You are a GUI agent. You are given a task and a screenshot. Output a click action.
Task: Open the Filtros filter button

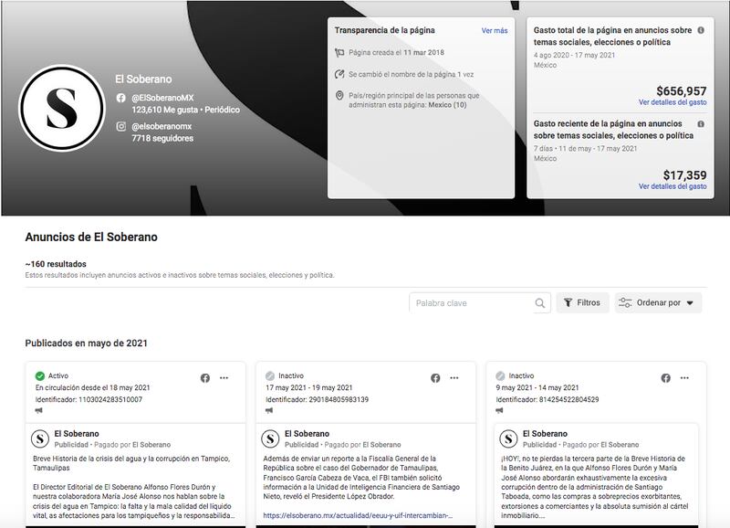coord(582,303)
